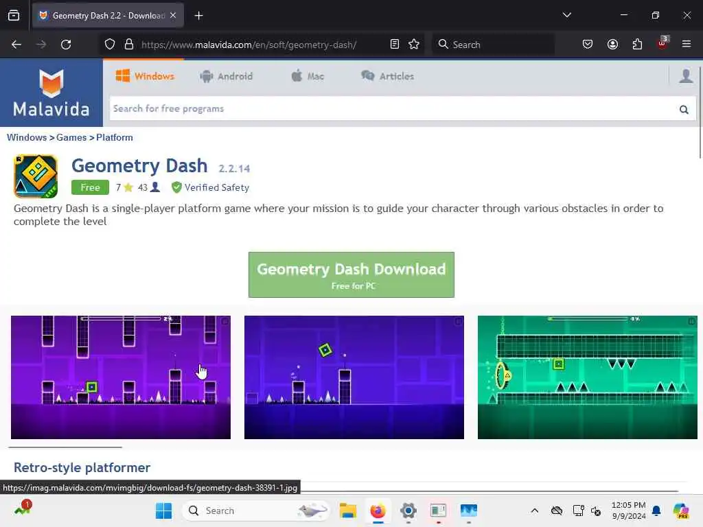The image size is (703, 527).
Task: Click the OneDrive cloud tray icon
Action: [x=556, y=511]
